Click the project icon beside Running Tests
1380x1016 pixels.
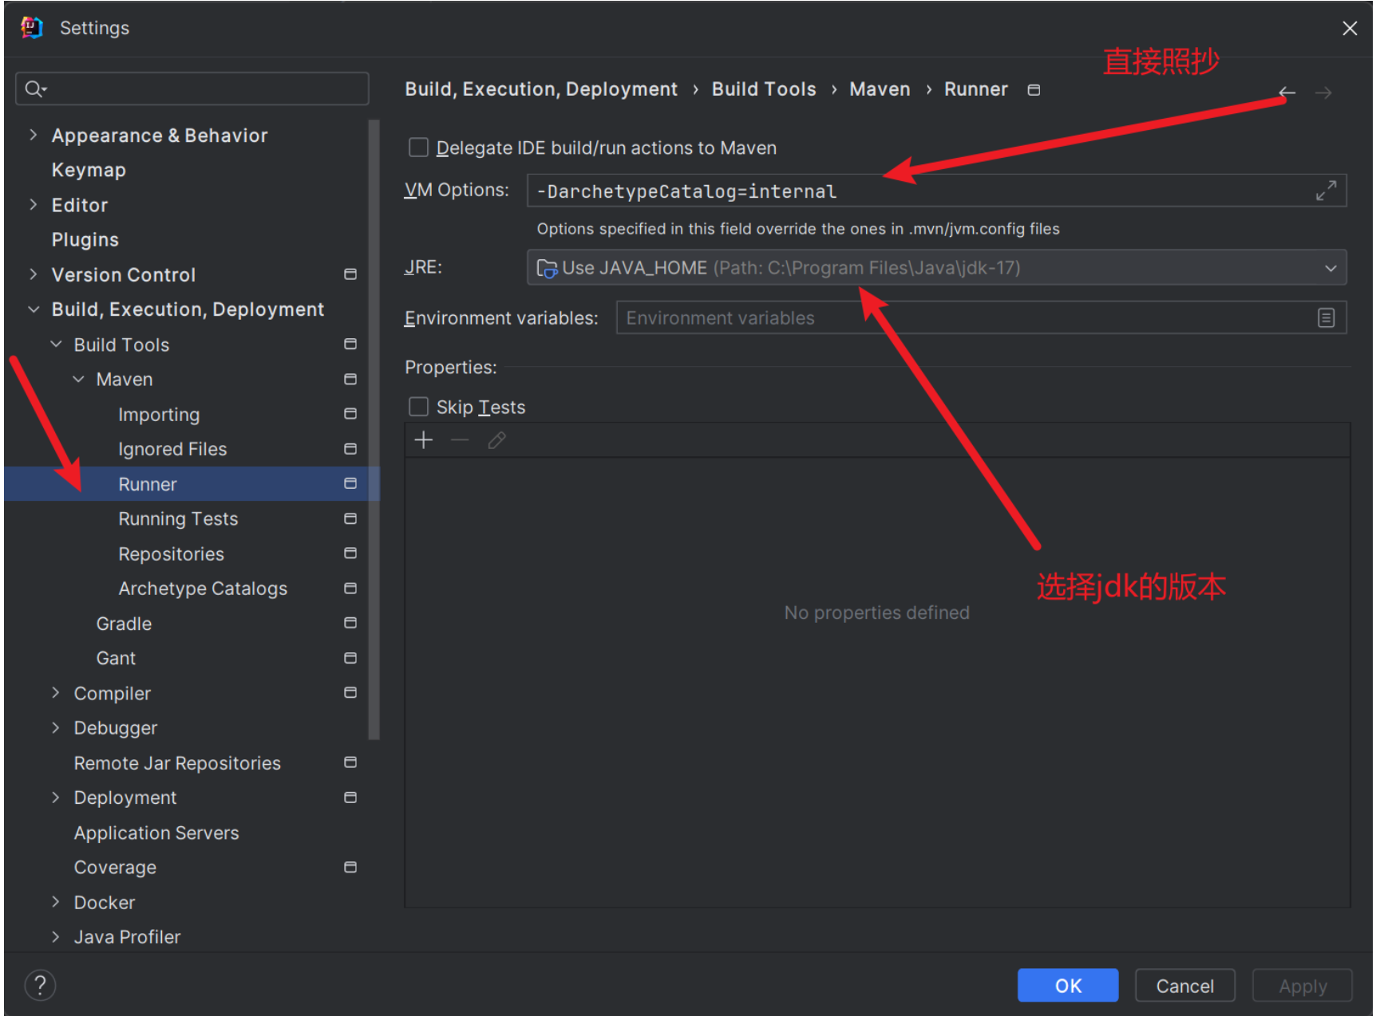click(x=350, y=518)
